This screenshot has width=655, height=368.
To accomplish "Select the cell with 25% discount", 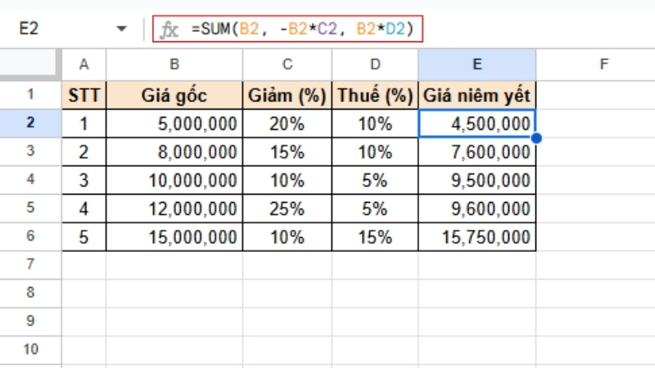I will [287, 209].
